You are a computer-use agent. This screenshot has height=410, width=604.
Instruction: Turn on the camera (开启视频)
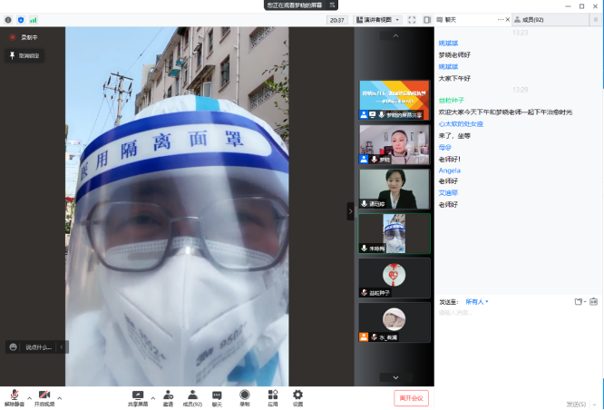pos(44,396)
